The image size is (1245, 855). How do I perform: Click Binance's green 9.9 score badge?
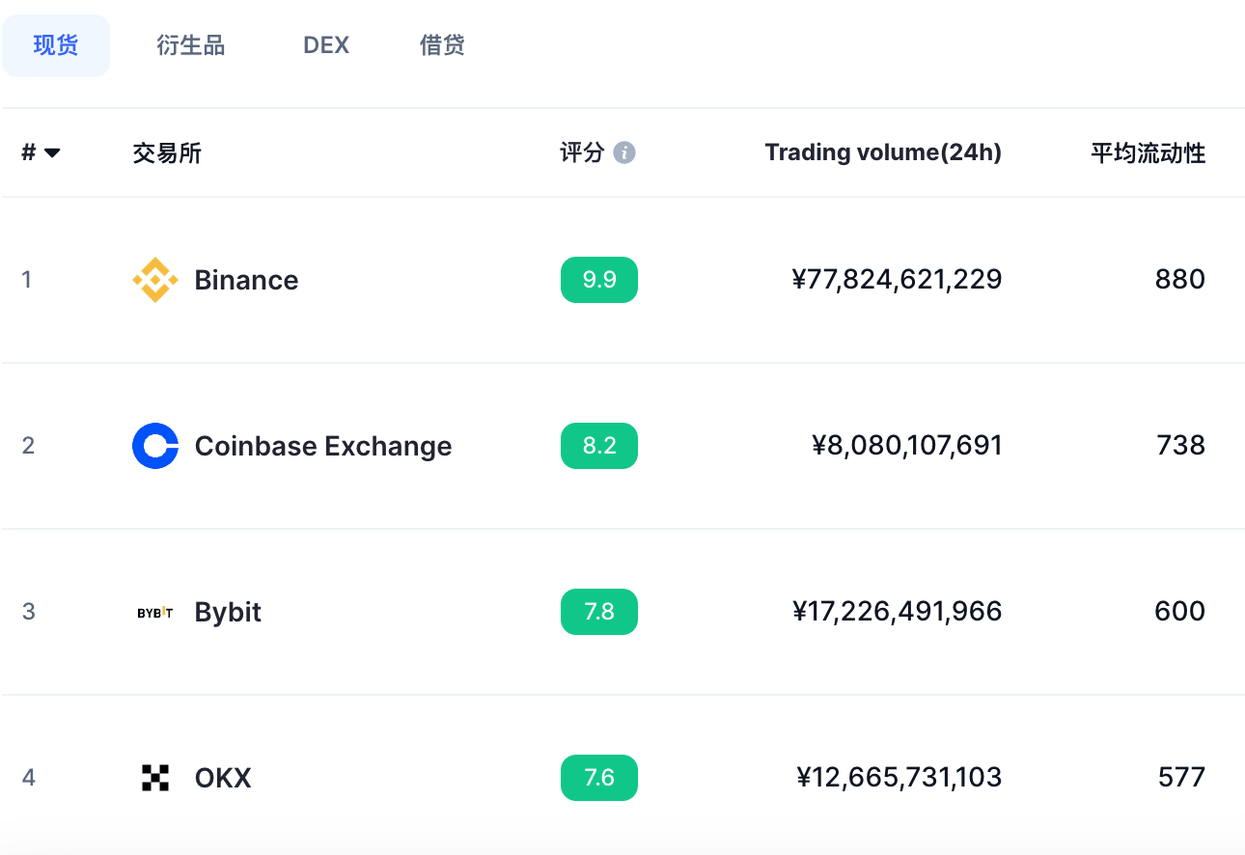coord(598,280)
